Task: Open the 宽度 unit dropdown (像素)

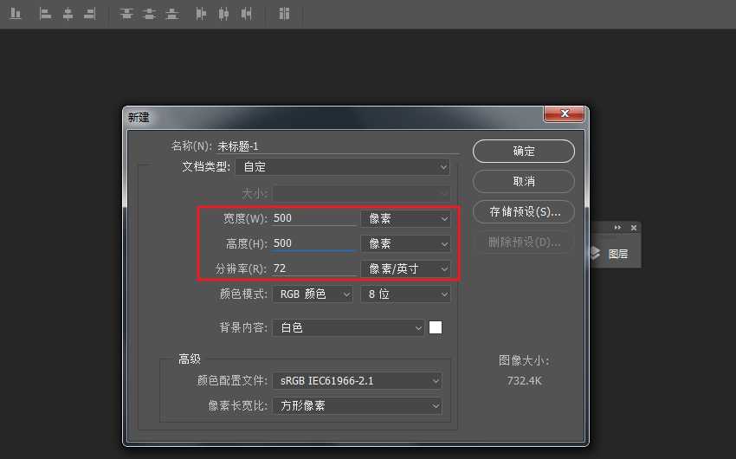Action: (405, 219)
